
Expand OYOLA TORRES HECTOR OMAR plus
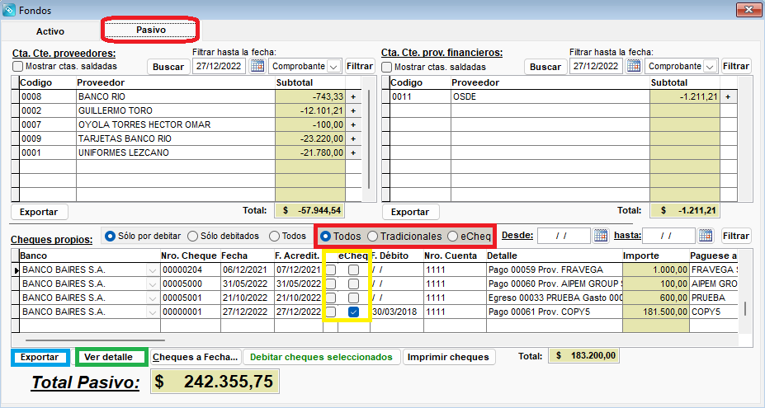[353, 124]
